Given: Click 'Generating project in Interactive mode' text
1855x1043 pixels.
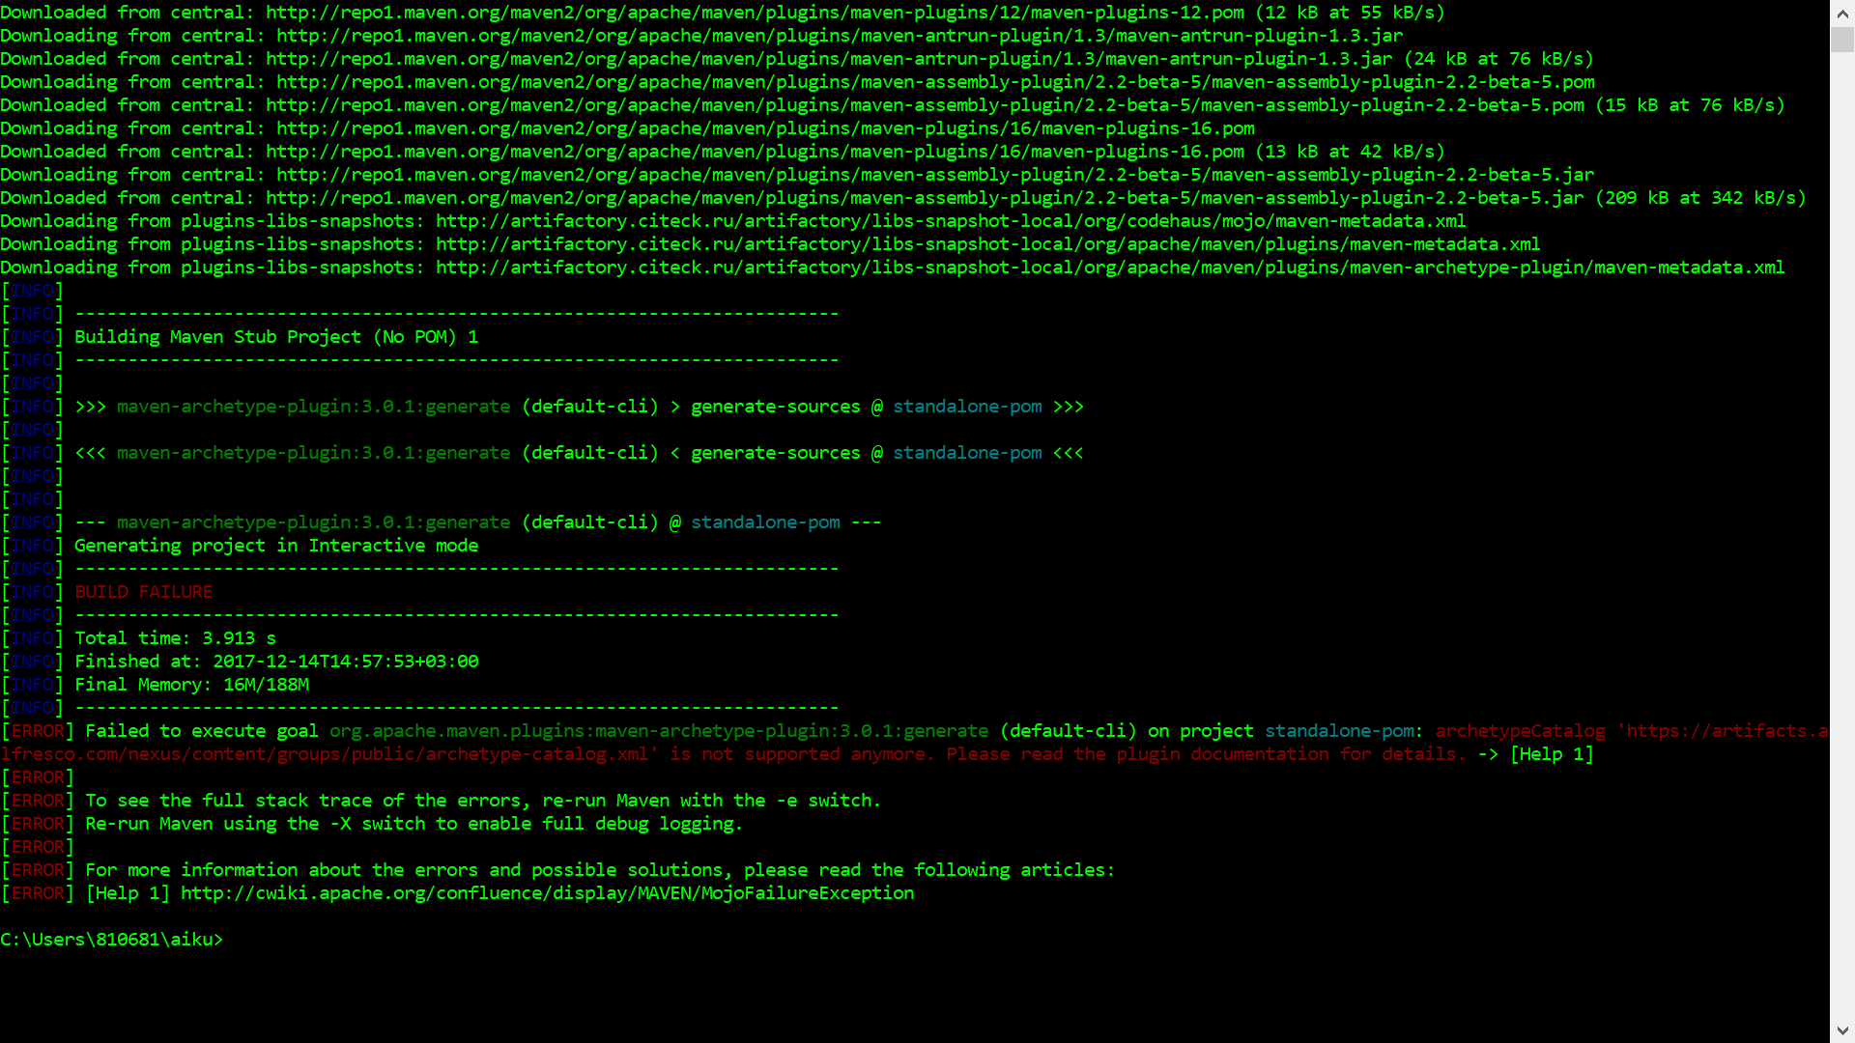Looking at the screenshot, I should (x=275, y=546).
